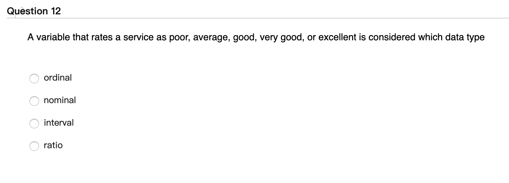509x183 pixels.
Task: Click the 'interval' answer label text
Action: click(x=59, y=123)
